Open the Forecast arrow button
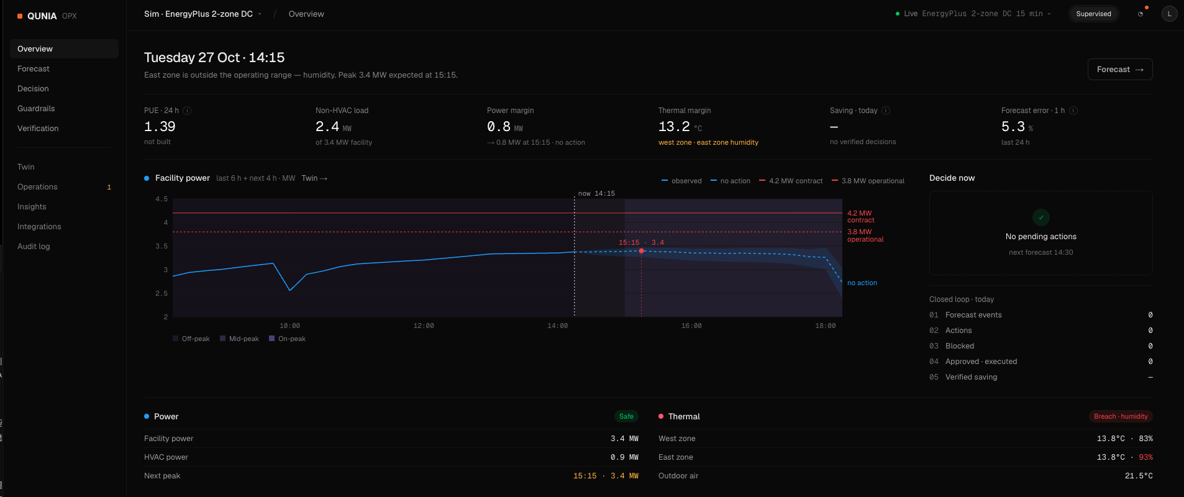The image size is (1184, 497). click(1120, 70)
